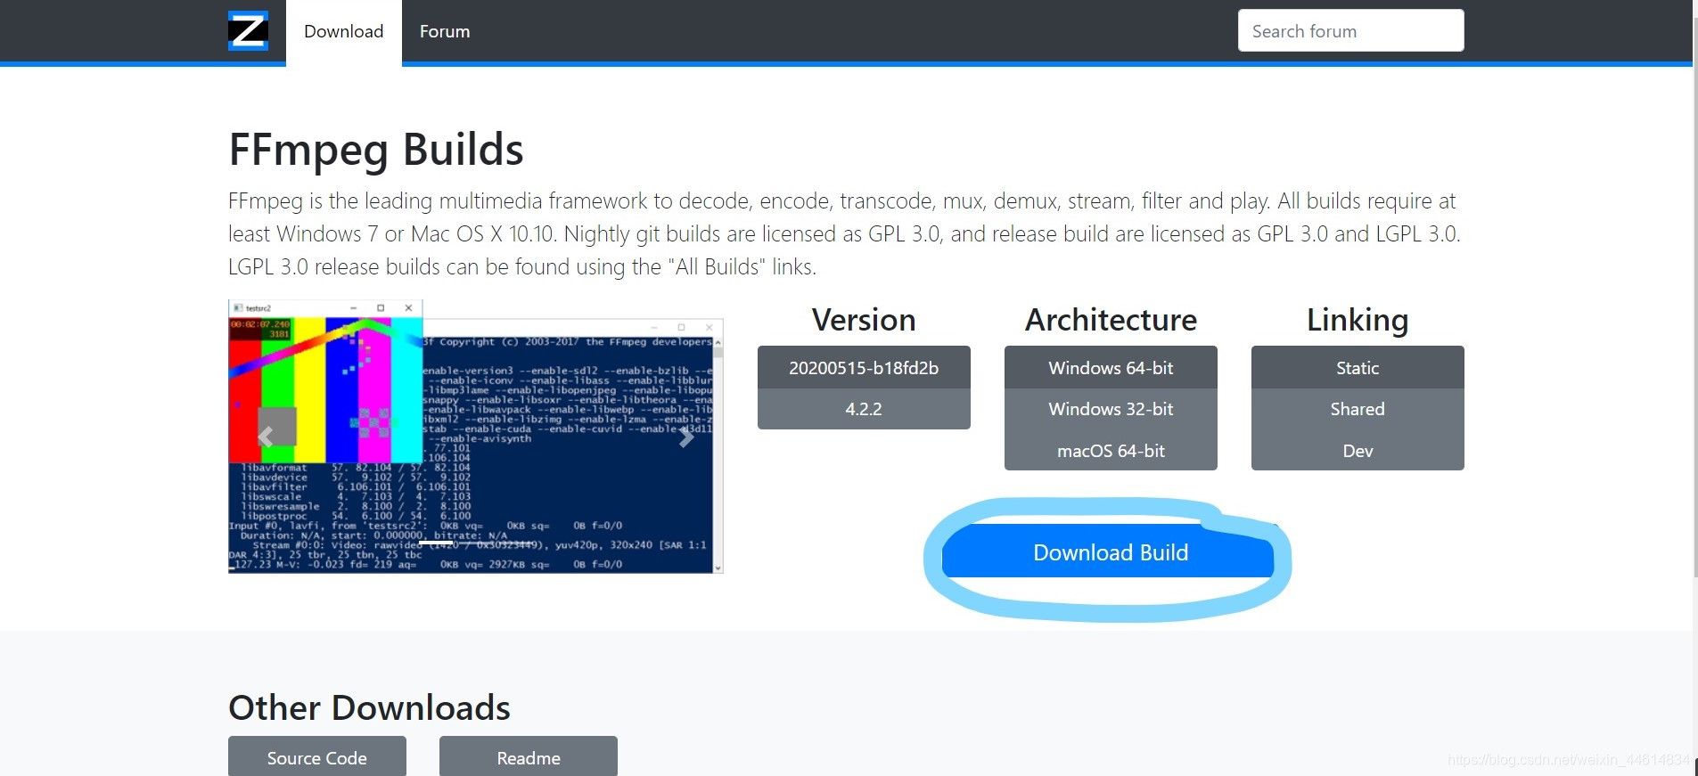Viewport: 1698px width, 776px height.
Task: Choose Windows 32-bit architecture
Action: (1111, 409)
